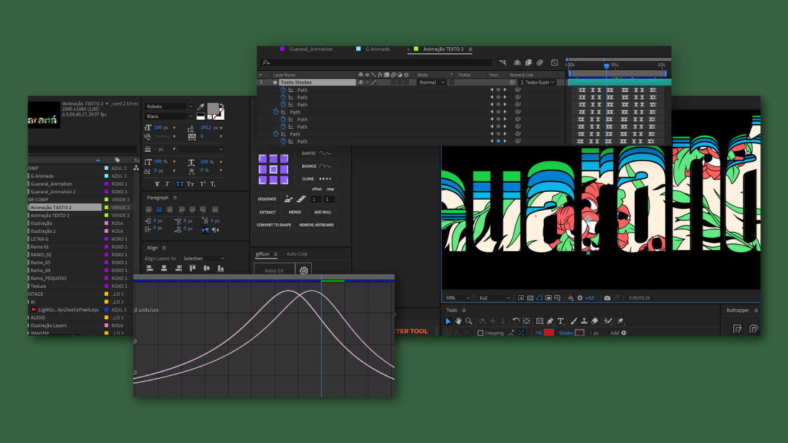Open the Paragraph panel menu

(x=174, y=198)
